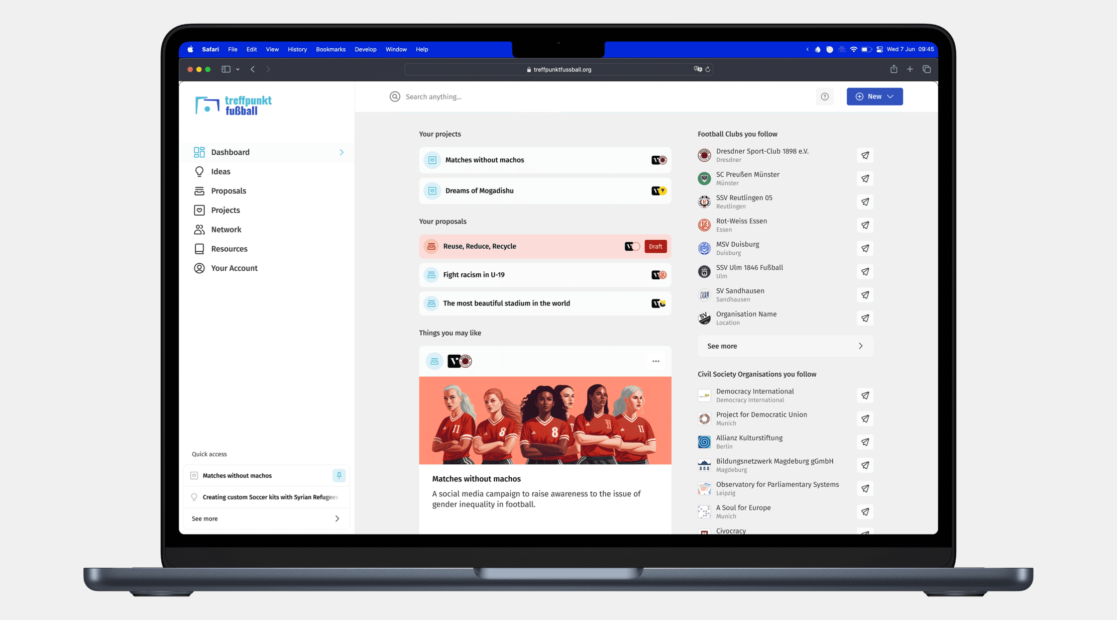Click the help question mark icon

825,96
